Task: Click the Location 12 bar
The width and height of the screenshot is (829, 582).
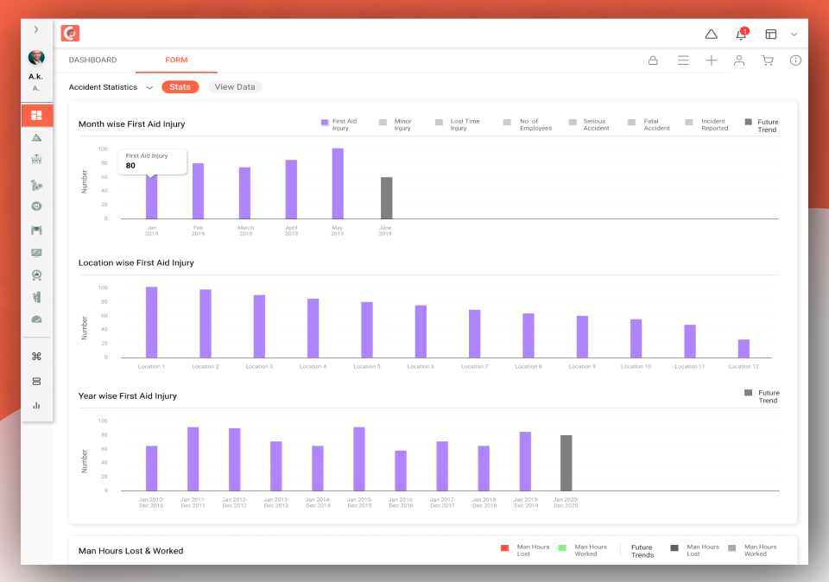Action: (744, 349)
